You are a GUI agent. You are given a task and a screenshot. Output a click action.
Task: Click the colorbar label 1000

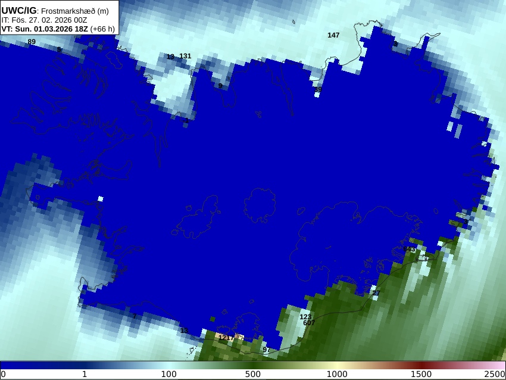click(337, 374)
